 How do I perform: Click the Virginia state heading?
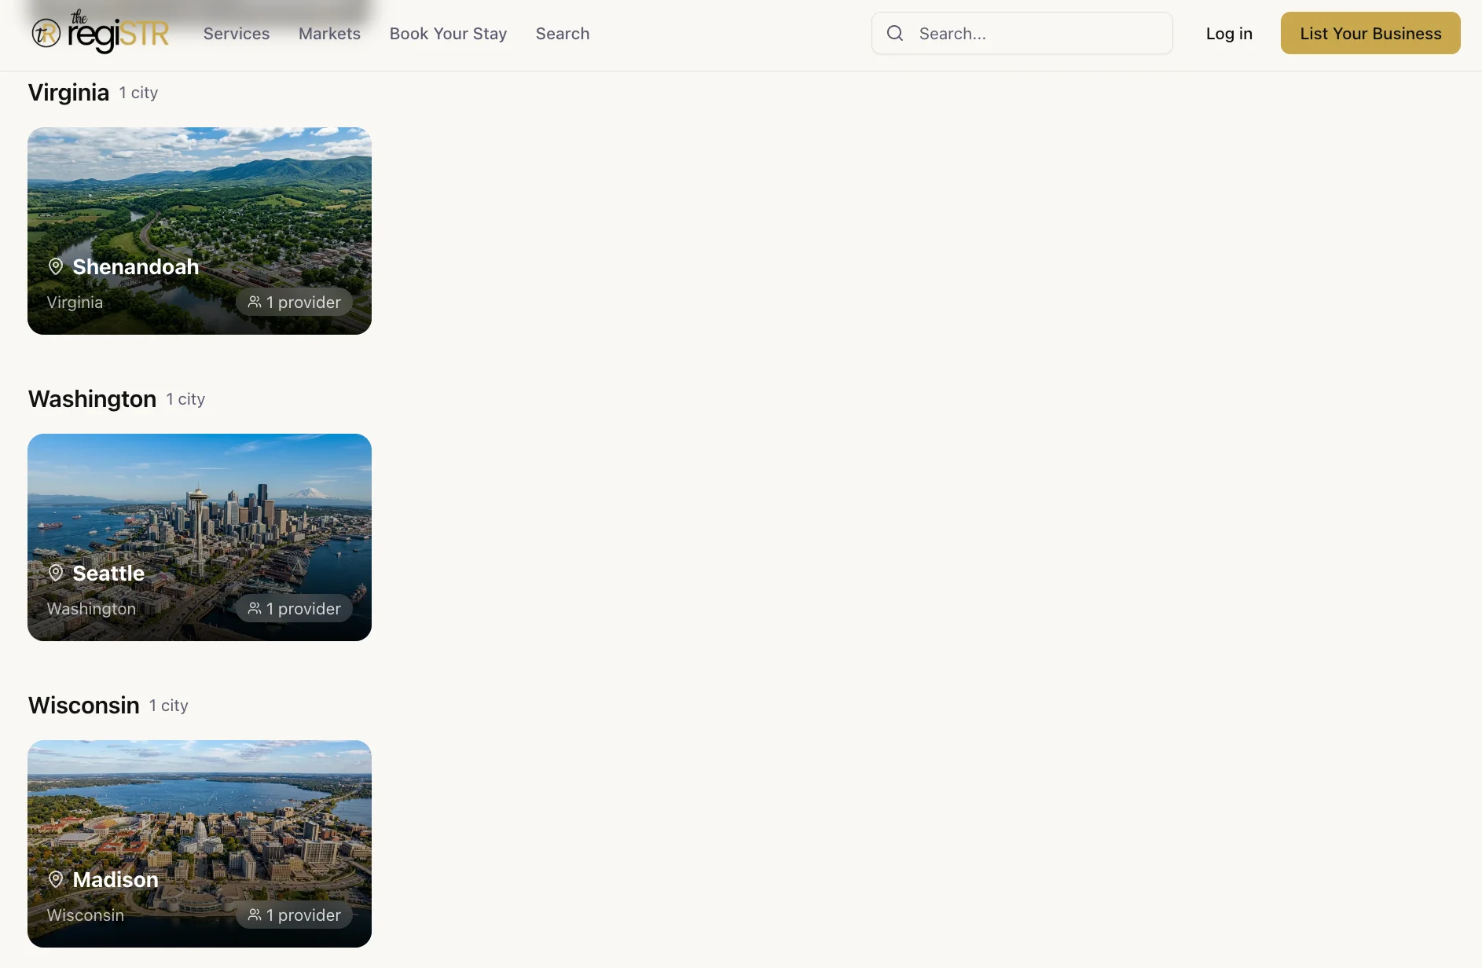(68, 92)
